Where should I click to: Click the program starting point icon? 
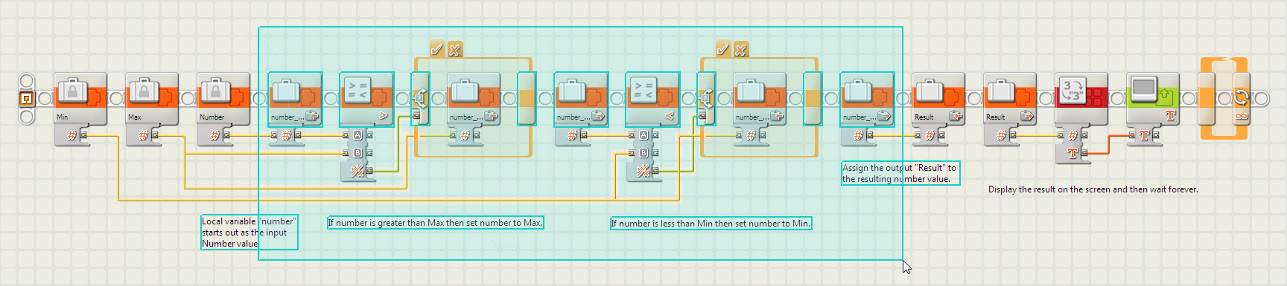(x=26, y=98)
